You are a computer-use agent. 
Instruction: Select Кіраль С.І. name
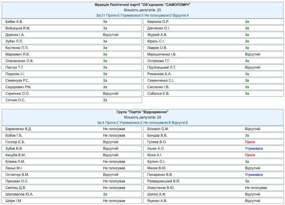156,41
